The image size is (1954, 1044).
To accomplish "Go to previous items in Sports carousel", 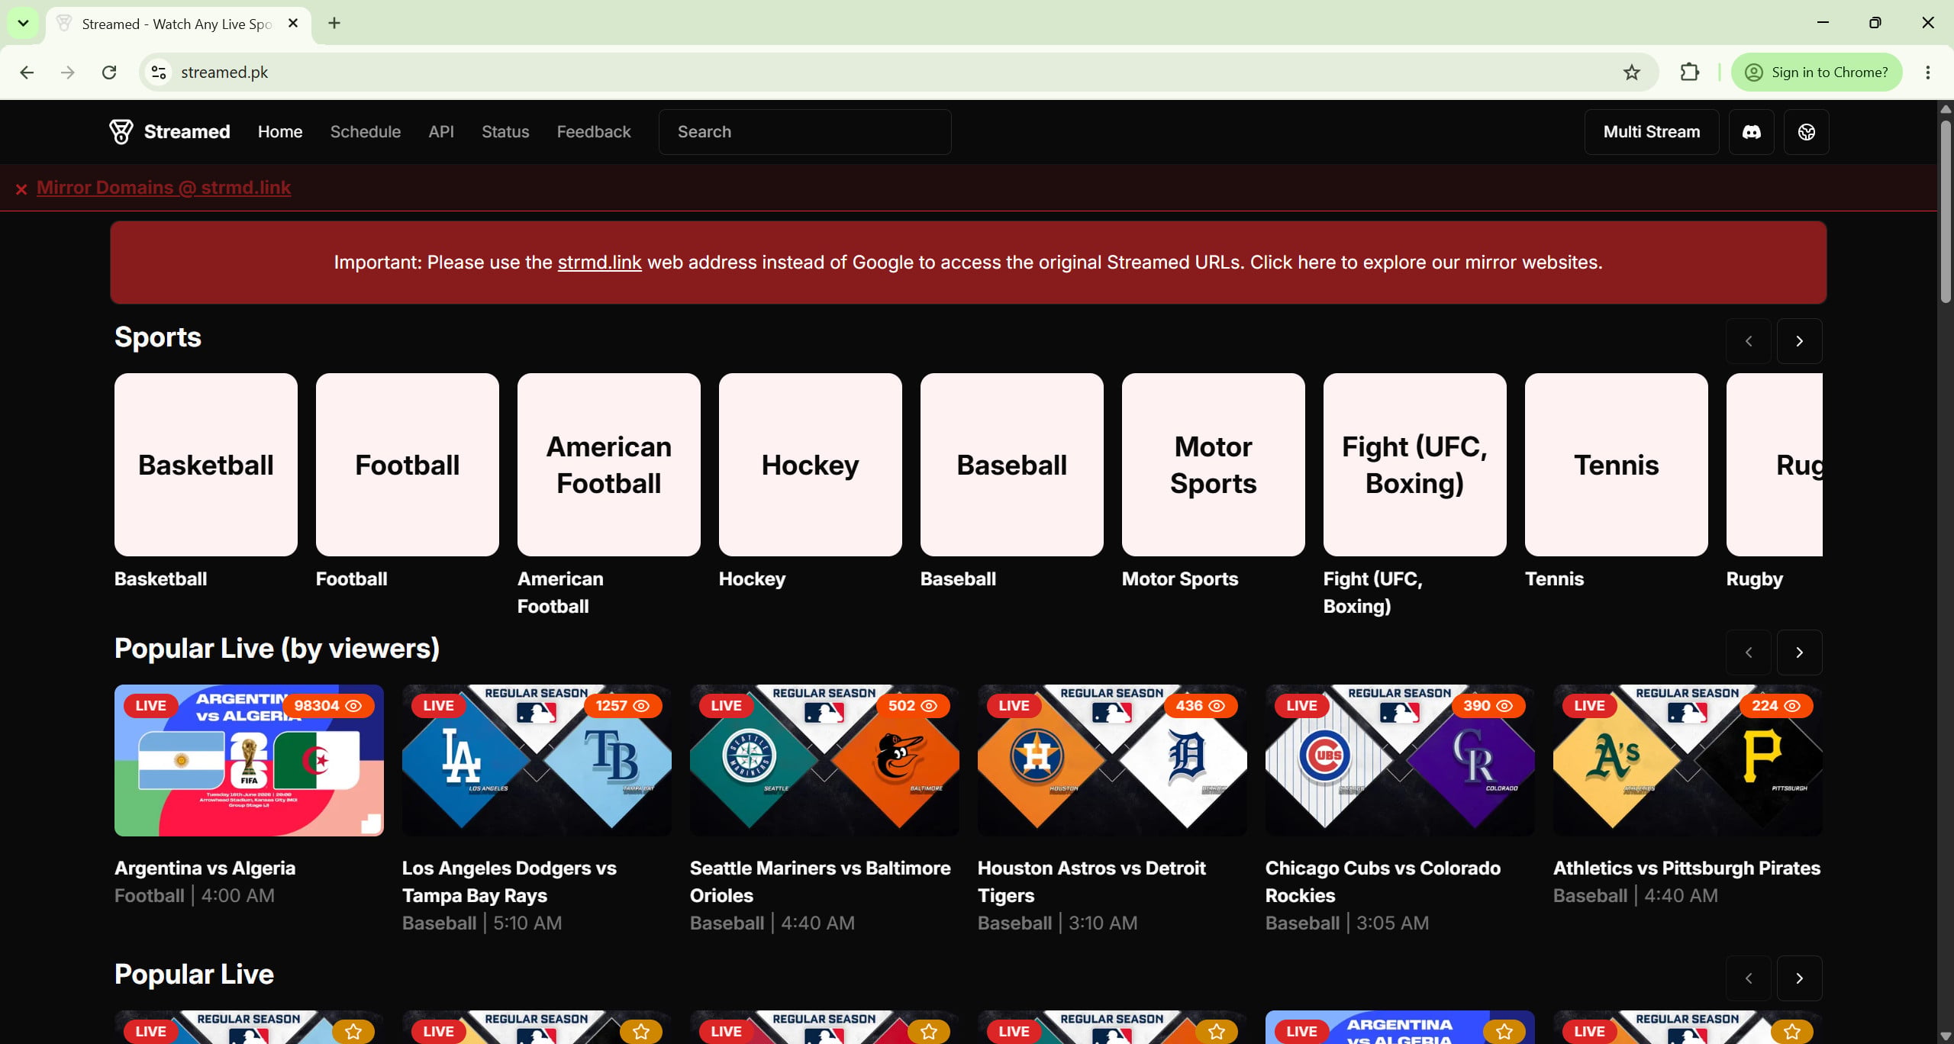I will coord(1749,341).
